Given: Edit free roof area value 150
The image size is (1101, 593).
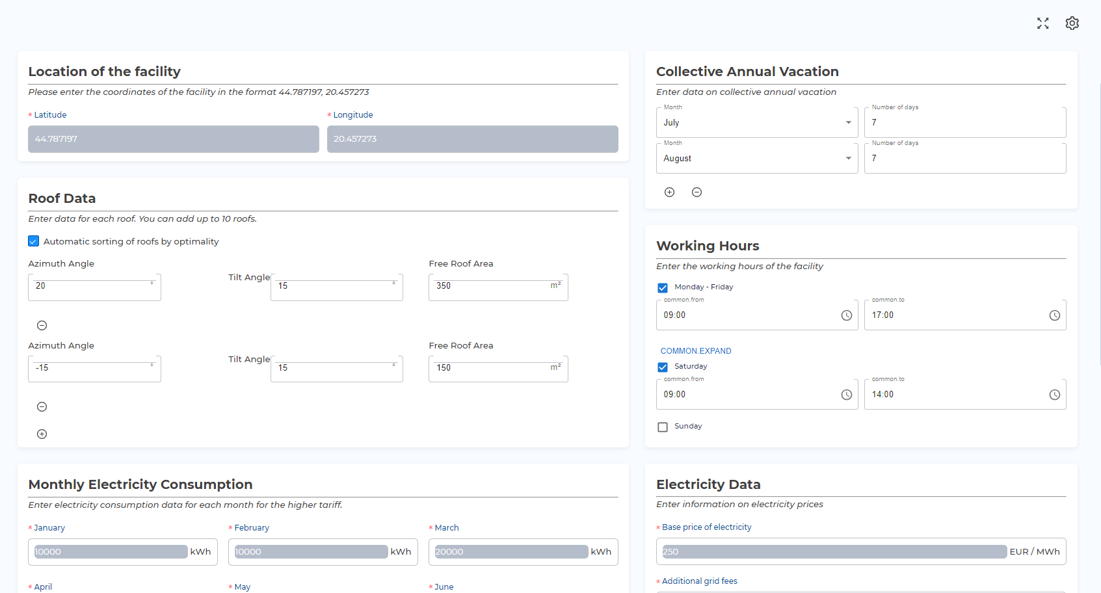Looking at the screenshot, I should [498, 369].
